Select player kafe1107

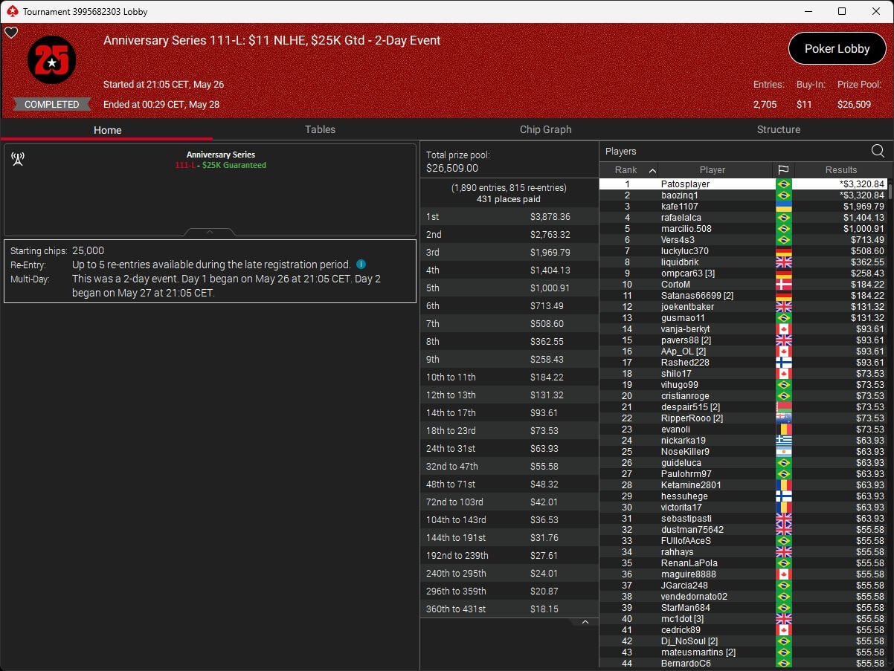click(744, 206)
